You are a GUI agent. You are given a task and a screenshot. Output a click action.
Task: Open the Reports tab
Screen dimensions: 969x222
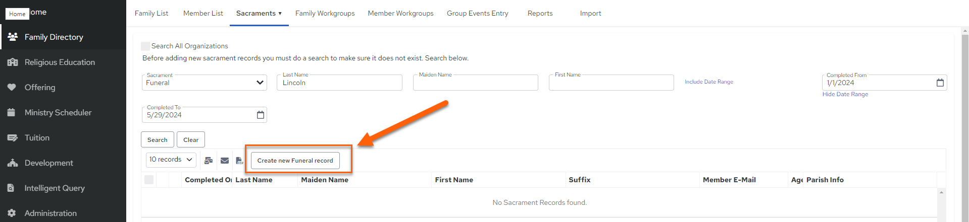(x=540, y=13)
